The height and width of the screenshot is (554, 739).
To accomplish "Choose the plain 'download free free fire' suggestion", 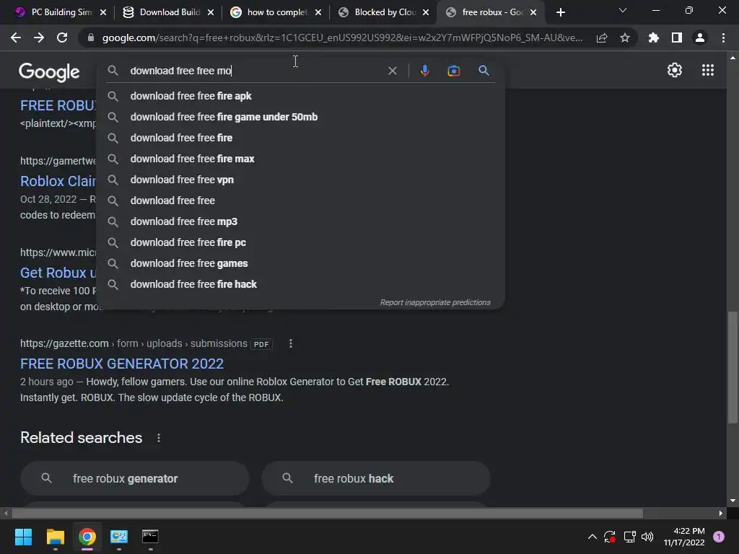I will pyautogui.click(x=300, y=138).
